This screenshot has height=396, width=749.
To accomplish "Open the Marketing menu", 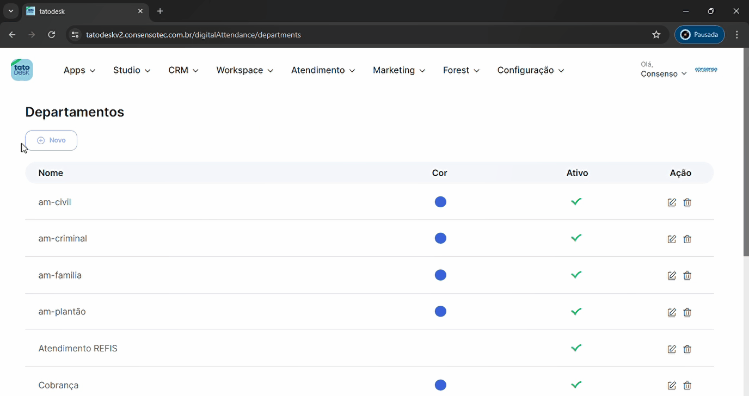I will tap(398, 70).
